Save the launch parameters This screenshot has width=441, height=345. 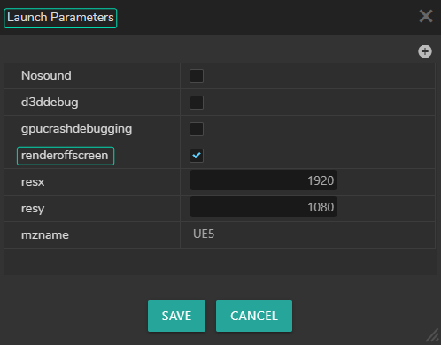pyautogui.click(x=176, y=316)
